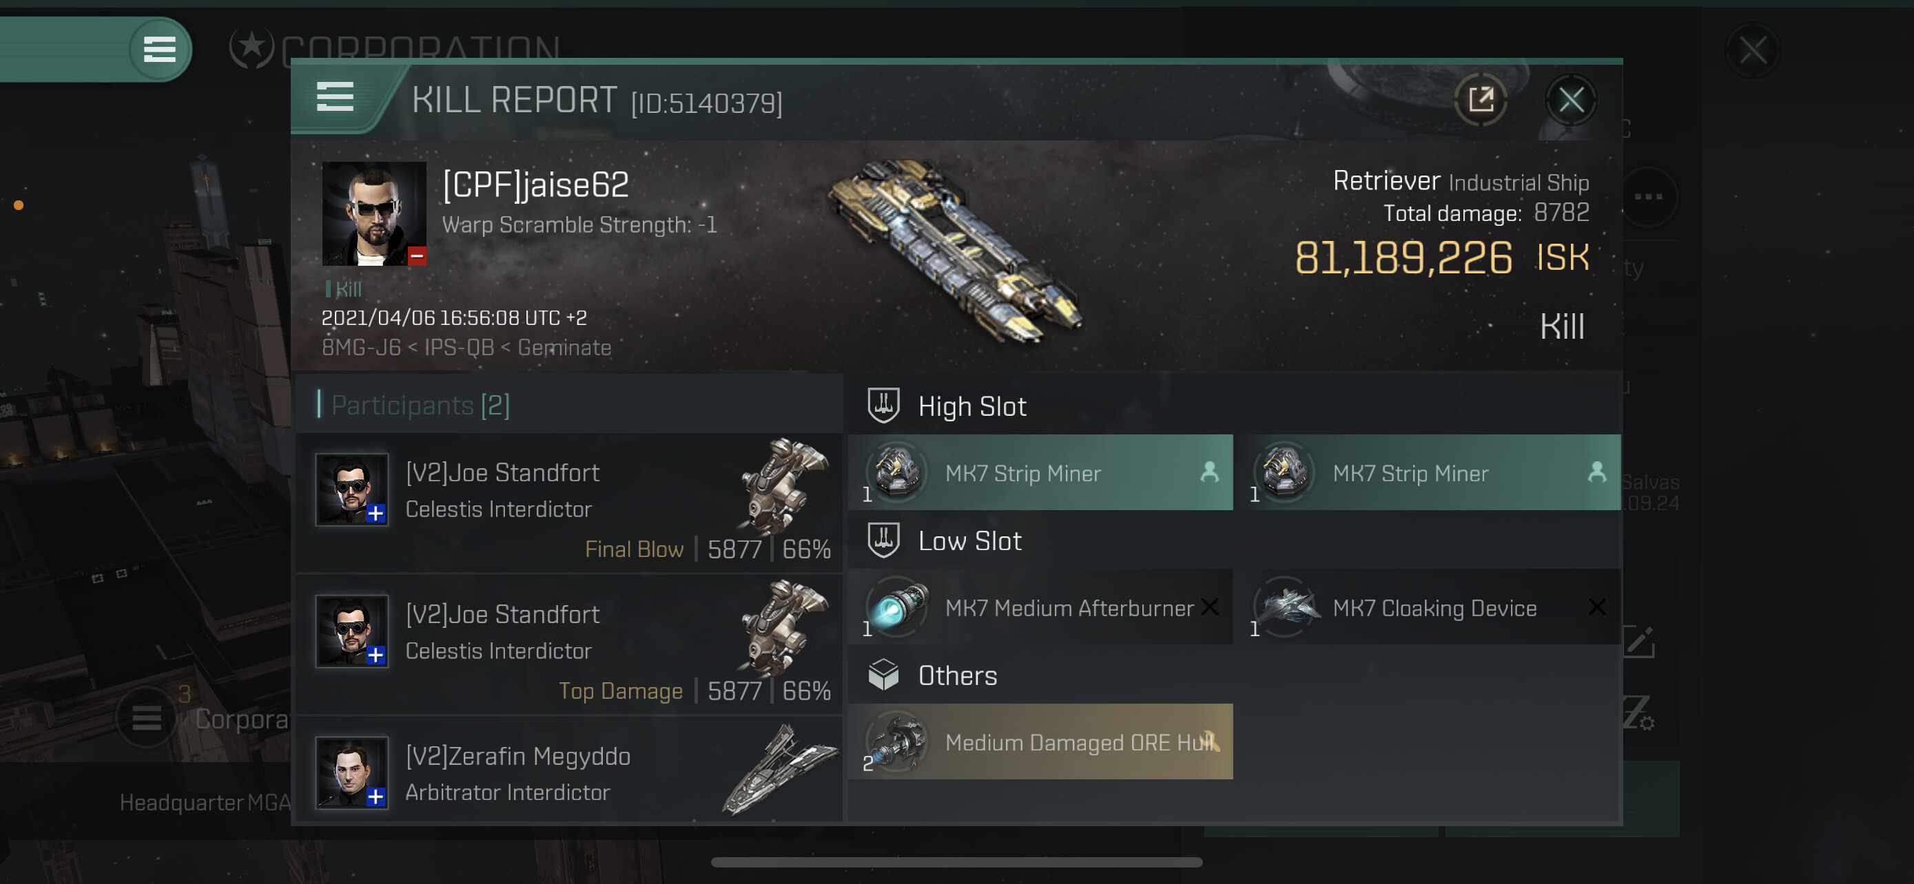
Task: Select the first MK7 Strip Miner module
Action: [x=1040, y=473]
